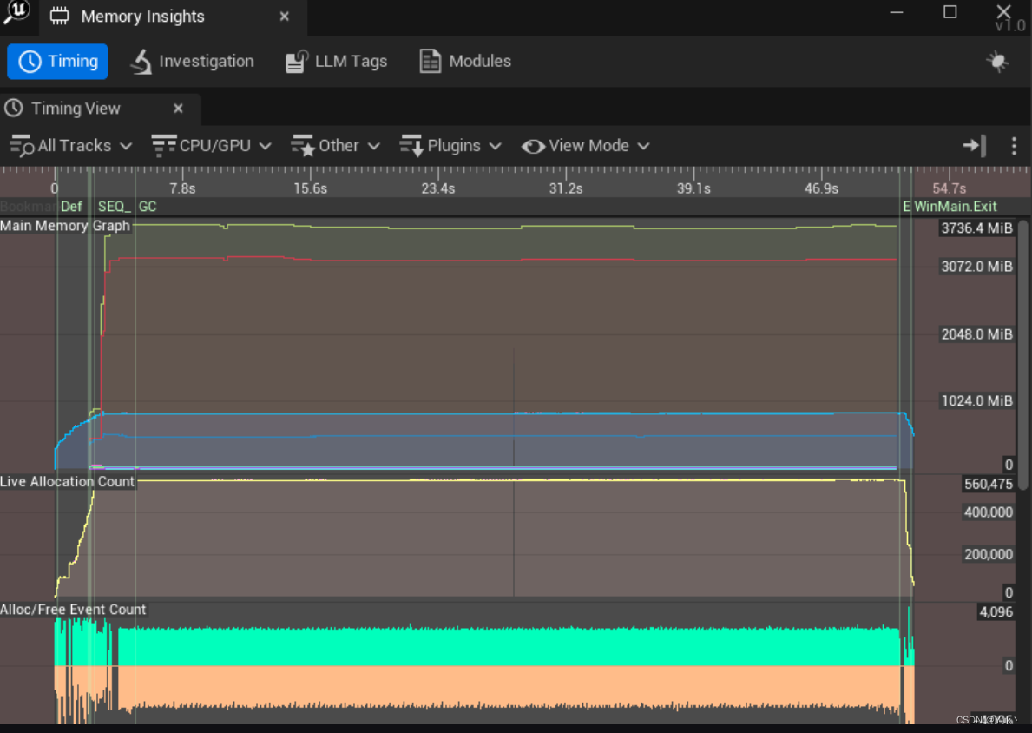Toggle the Main Memory Graph track header

point(64,225)
